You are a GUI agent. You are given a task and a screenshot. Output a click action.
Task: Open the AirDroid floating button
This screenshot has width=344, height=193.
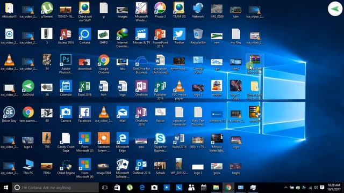click(335, 9)
